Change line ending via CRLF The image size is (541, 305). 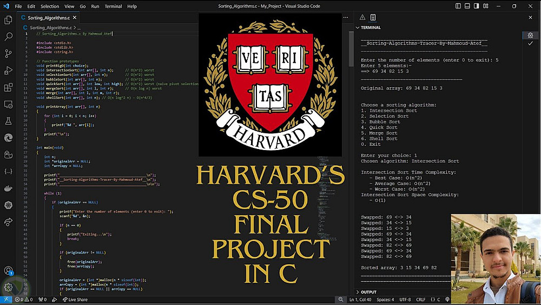420,300
